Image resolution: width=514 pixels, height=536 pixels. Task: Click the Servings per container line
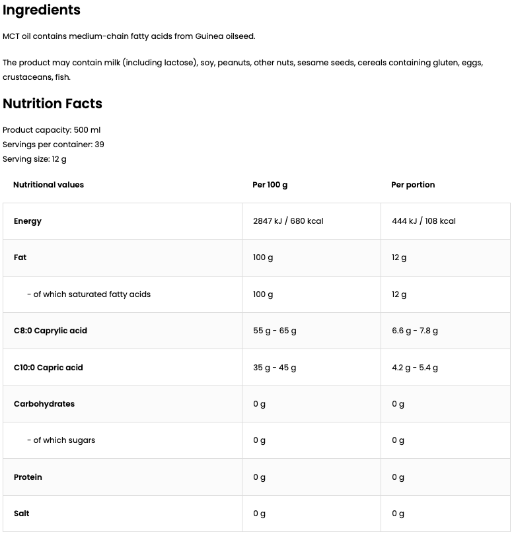pyautogui.click(x=54, y=145)
